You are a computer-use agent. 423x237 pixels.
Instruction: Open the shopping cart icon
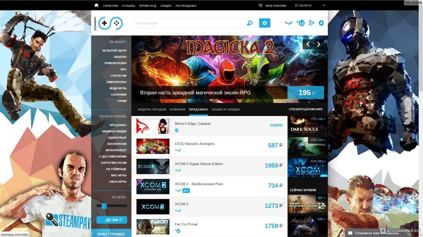click(x=260, y=5)
